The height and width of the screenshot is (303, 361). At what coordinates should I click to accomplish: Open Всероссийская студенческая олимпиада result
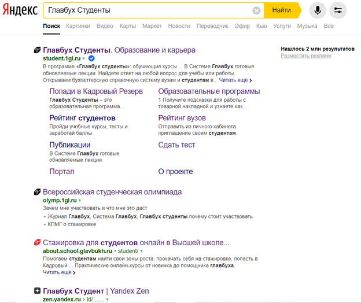(112, 192)
